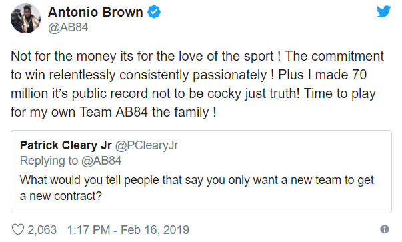Click the @AB84 handle under the name
402x242 pixels.
click(x=68, y=27)
